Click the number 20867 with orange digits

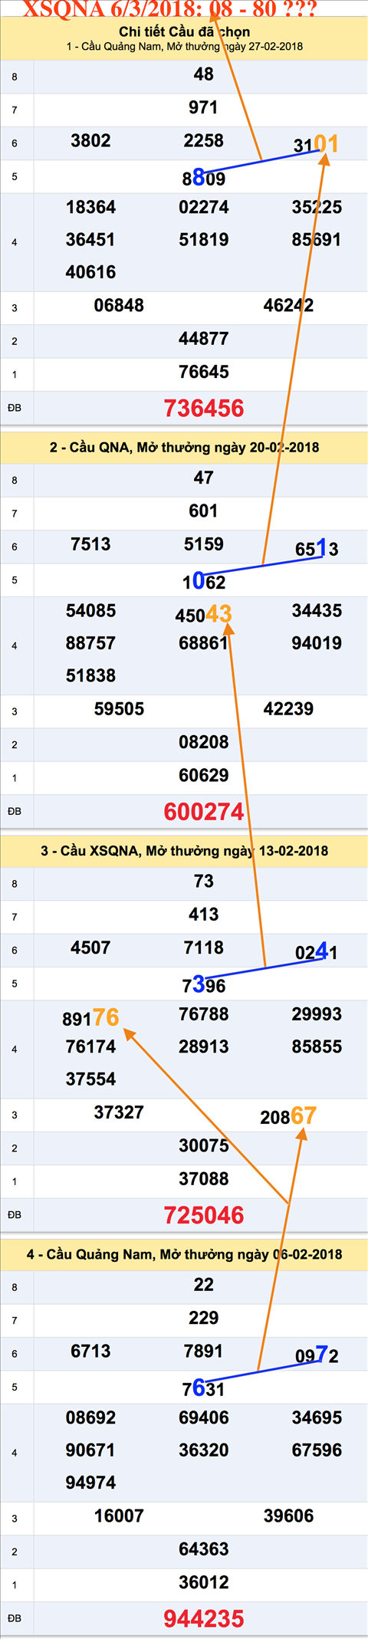tap(288, 1115)
